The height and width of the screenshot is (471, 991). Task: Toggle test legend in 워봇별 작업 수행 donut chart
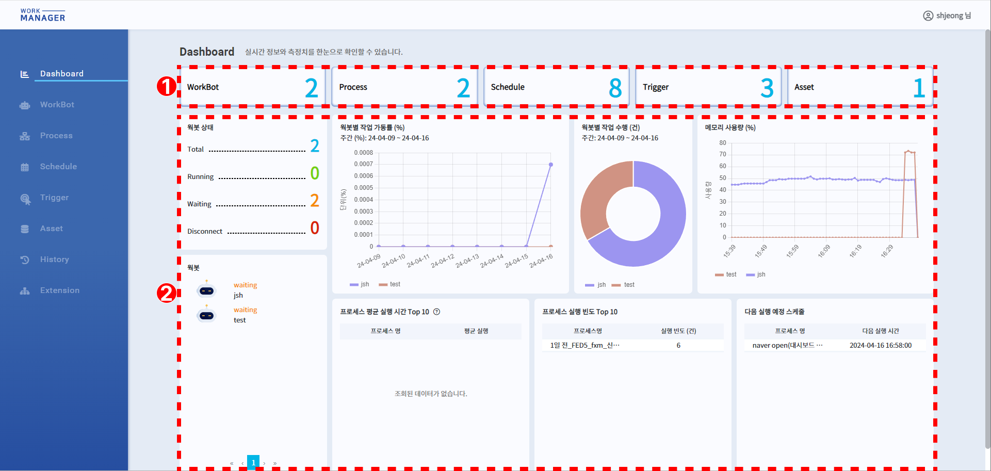[x=623, y=285]
